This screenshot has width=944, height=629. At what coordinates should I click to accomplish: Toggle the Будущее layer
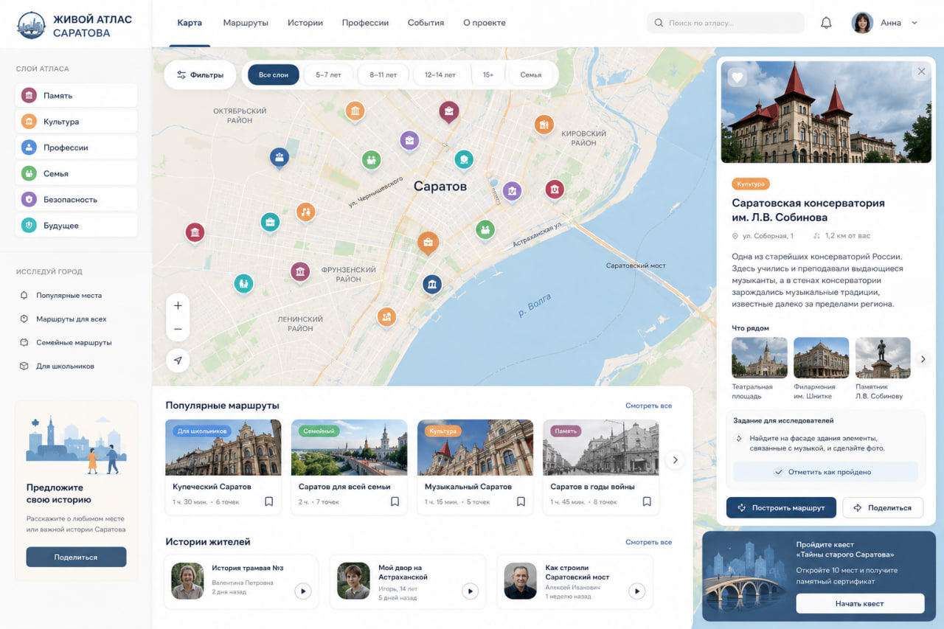click(x=76, y=226)
